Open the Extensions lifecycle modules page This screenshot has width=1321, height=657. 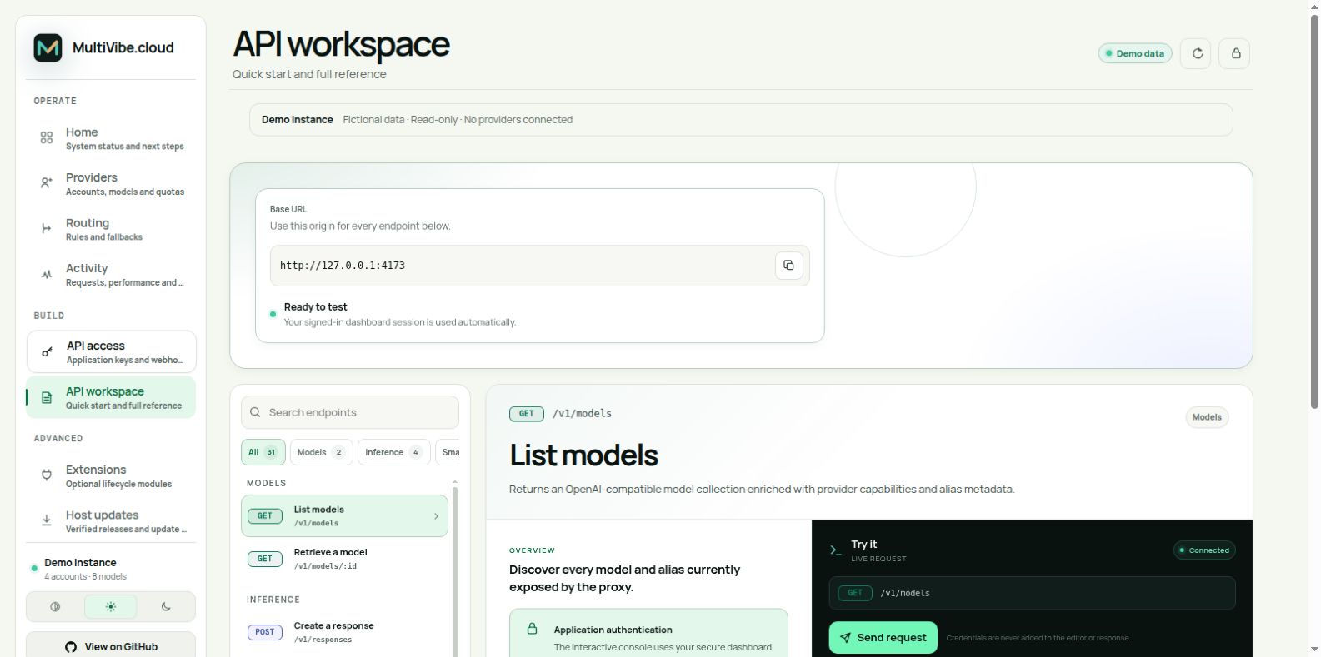[111, 475]
